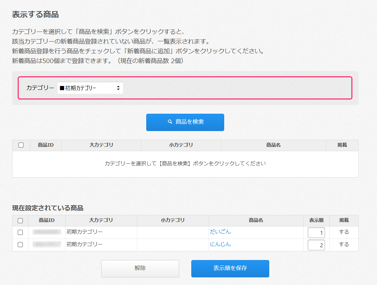Check the にんじん row checkbox
The image size is (377, 285).
tap(20, 244)
